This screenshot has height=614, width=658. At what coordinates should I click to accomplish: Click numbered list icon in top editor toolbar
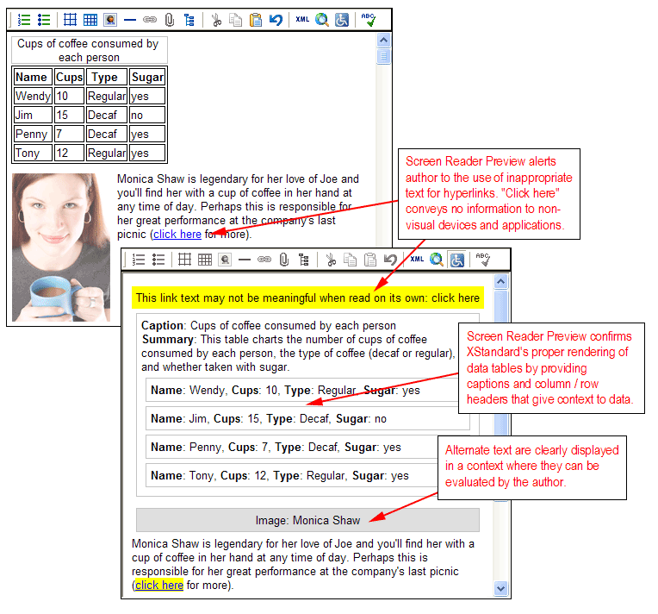click(x=24, y=20)
